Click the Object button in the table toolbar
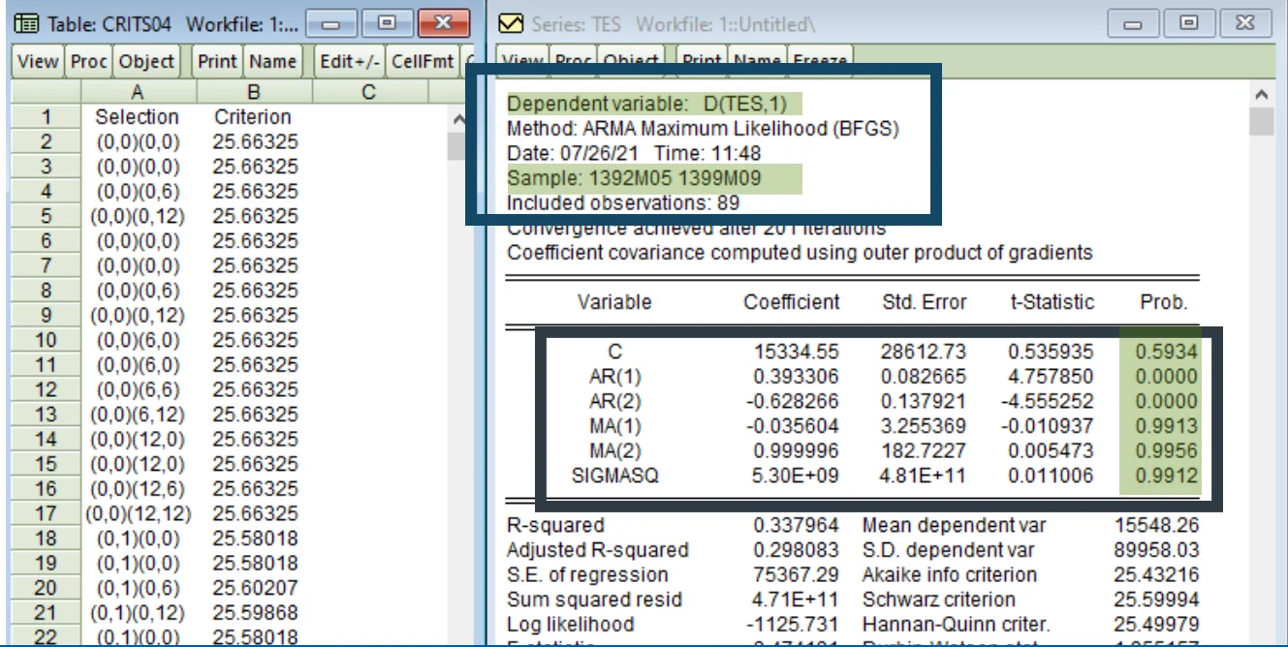 pos(146,62)
